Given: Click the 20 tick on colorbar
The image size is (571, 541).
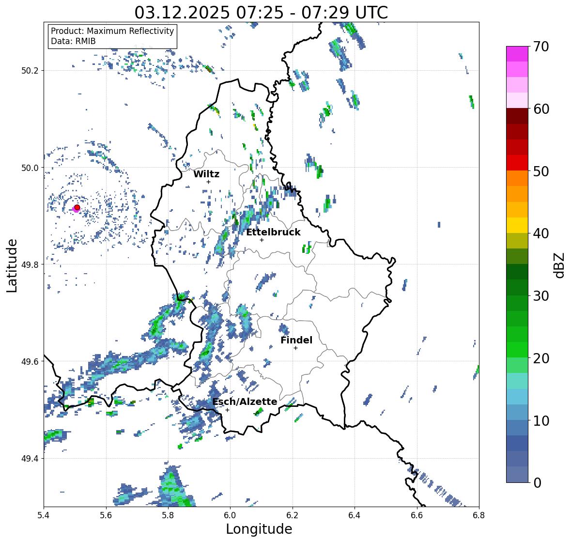Looking at the screenshot, I should coord(541,358).
